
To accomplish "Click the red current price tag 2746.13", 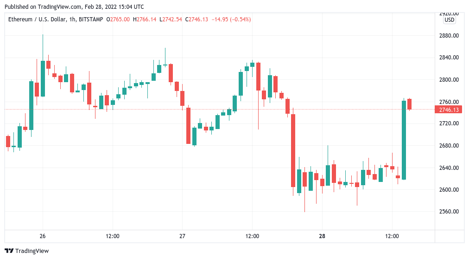I will point(449,110).
